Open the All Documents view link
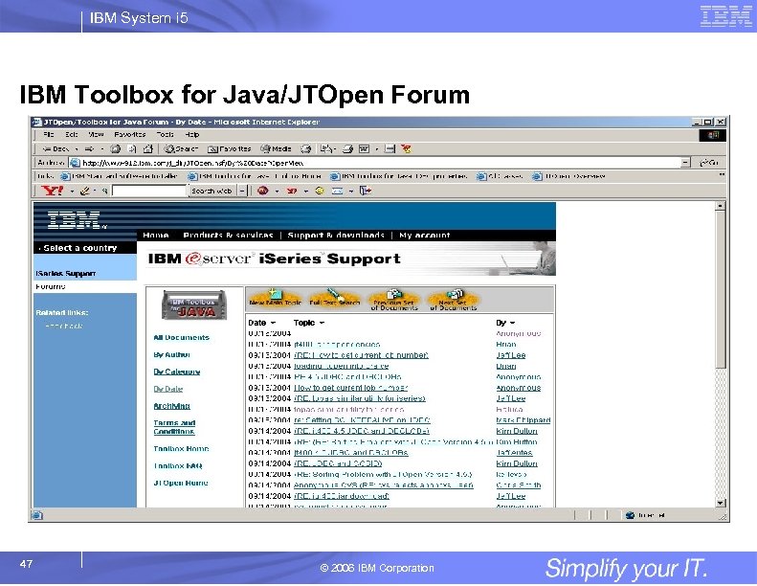Viewport: 757px width, 586px height. pyautogui.click(x=182, y=337)
